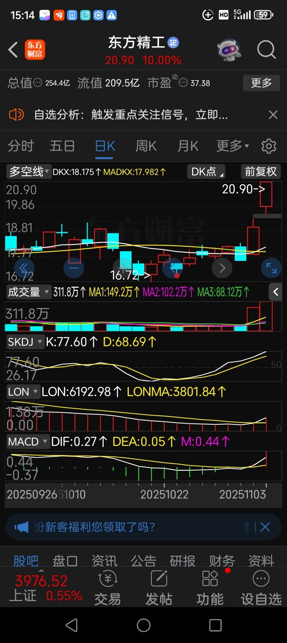
Task: Open the 资讯 tab
Action: pos(104,561)
